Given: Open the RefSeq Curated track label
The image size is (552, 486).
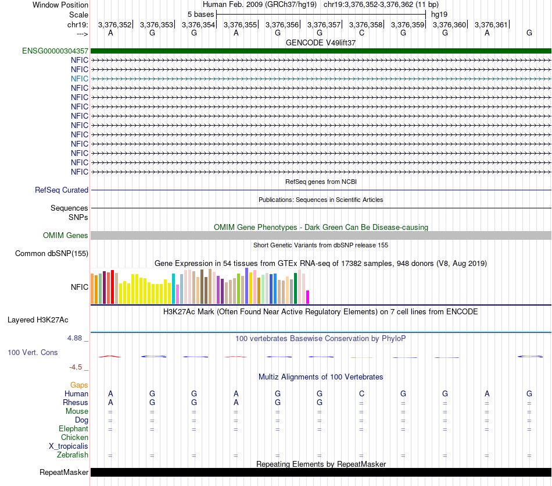Looking at the screenshot, I should point(62,190).
